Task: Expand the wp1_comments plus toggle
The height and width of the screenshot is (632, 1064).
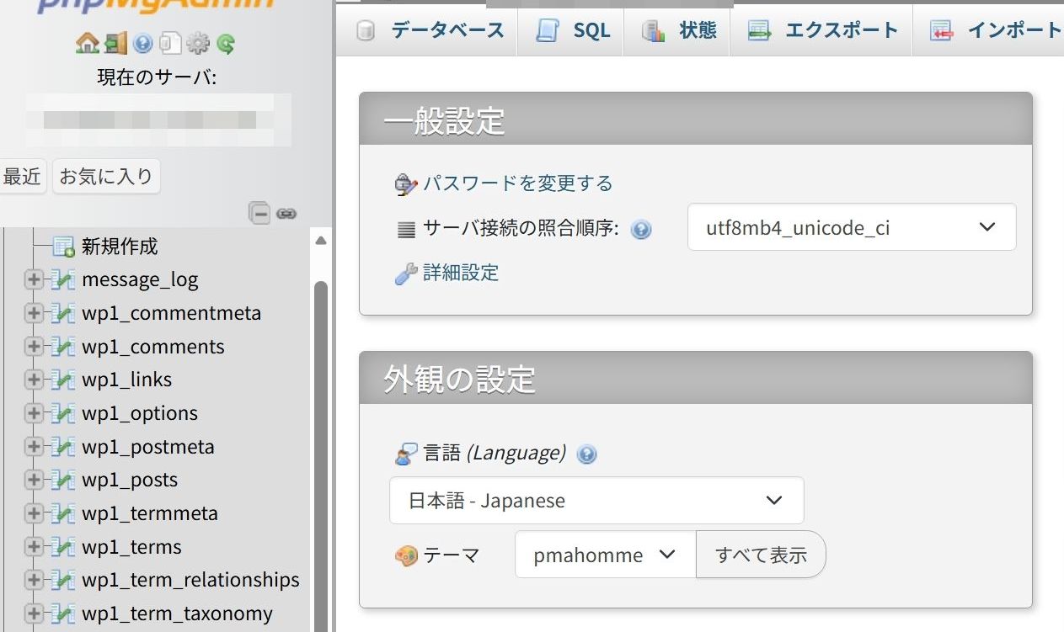Action: pos(34,347)
